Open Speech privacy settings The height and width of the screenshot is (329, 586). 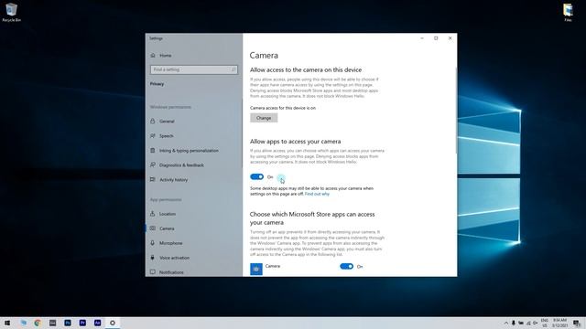coord(167,136)
